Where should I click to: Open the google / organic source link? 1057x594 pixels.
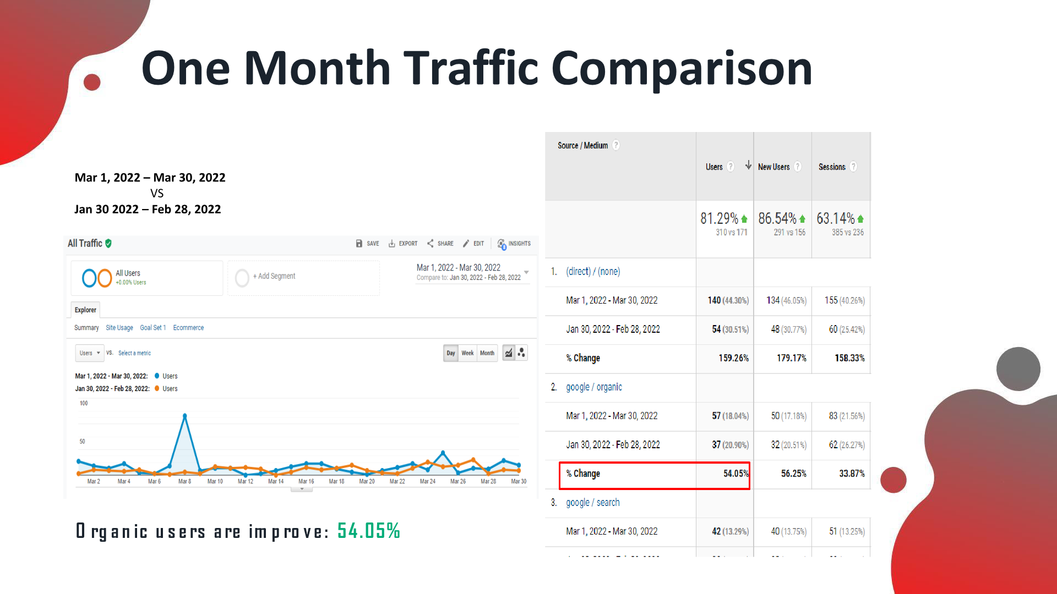594,387
